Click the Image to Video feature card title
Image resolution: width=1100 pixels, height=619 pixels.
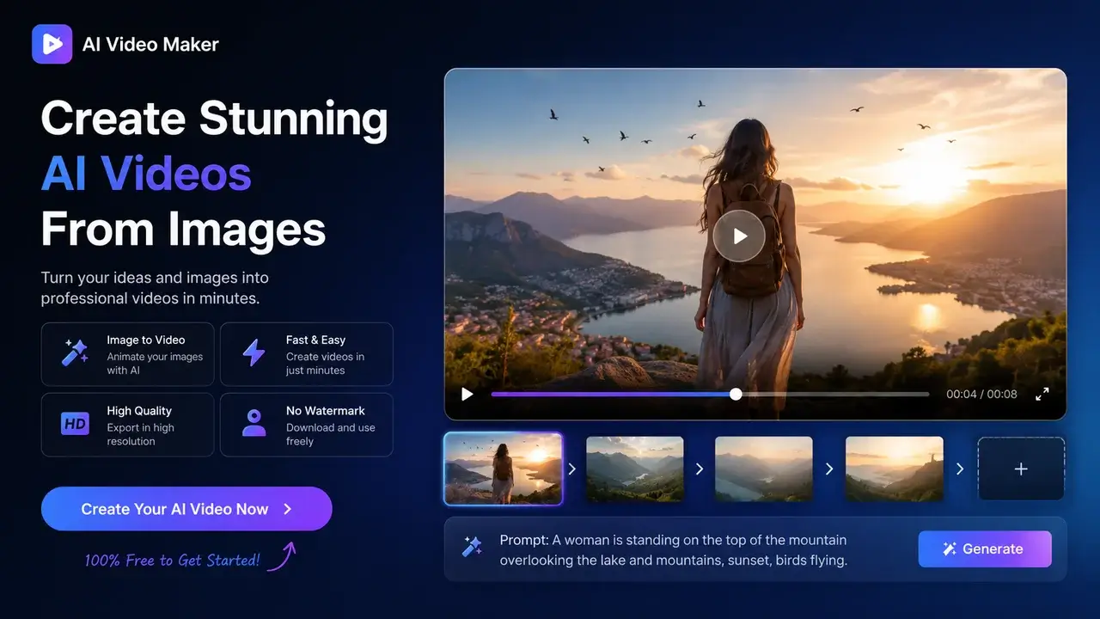pyautogui.click(x=146, y=340)
